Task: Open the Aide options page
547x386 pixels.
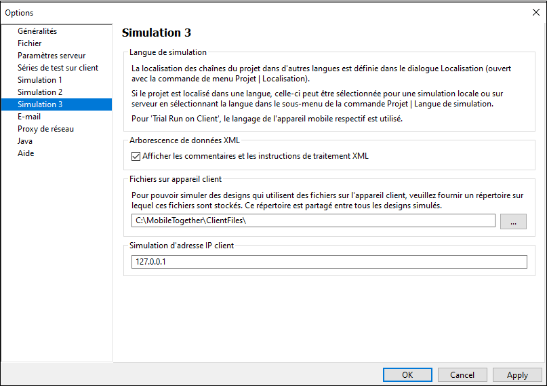Action: (26, 153)
